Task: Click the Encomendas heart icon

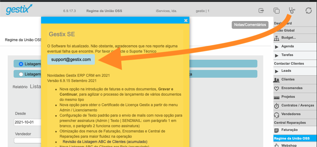Action: click(x=276, y=89)
